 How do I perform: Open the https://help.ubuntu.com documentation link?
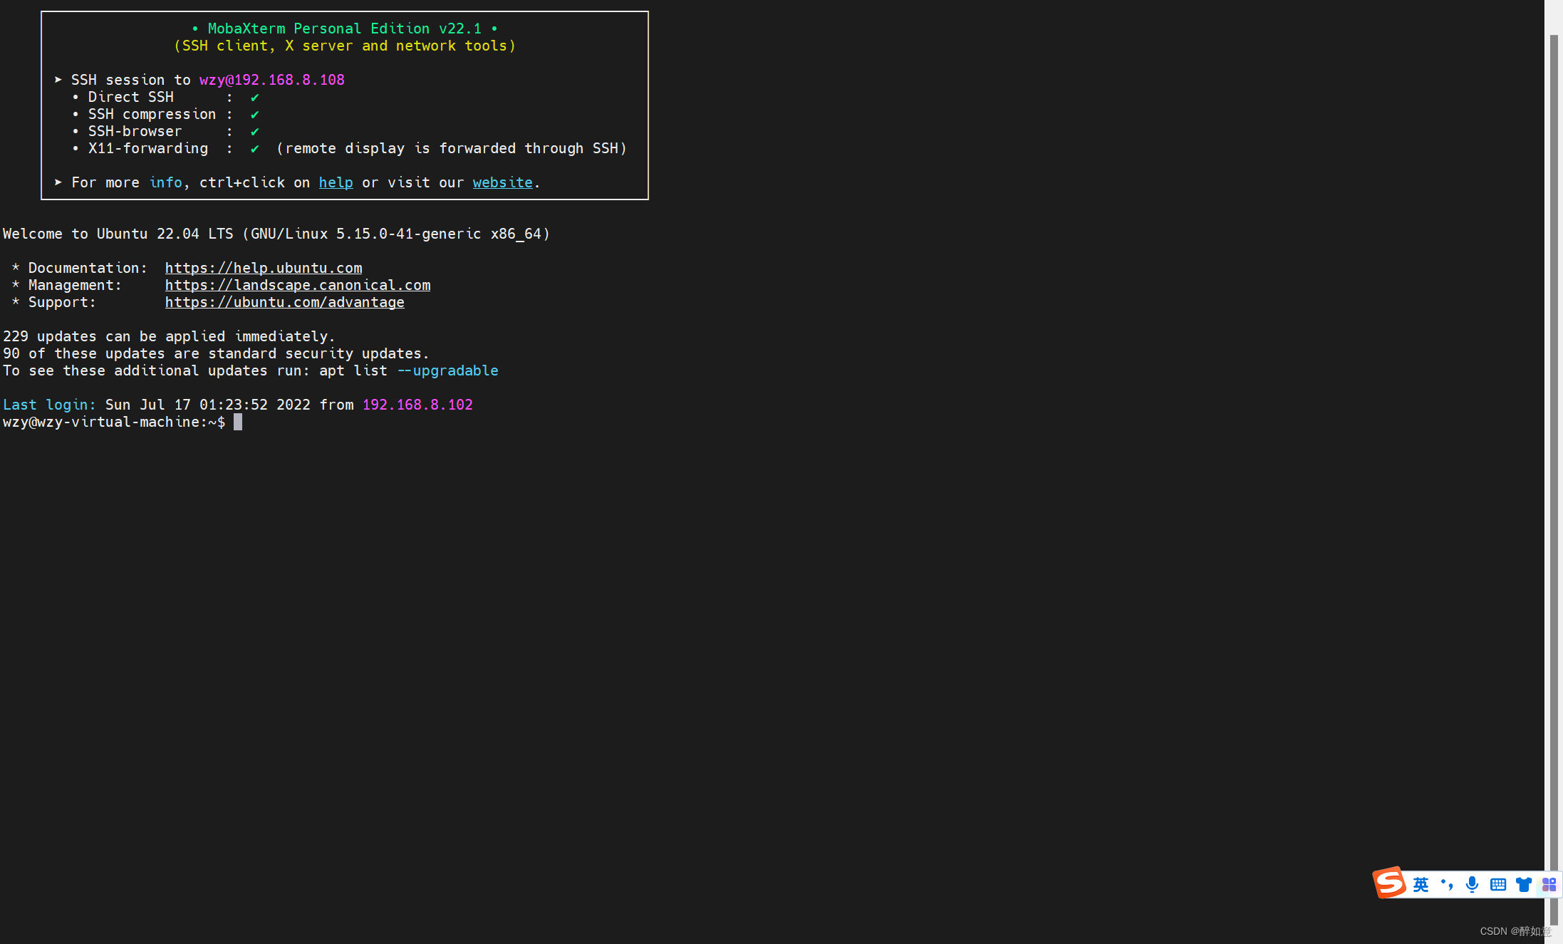tap(264, 268)
